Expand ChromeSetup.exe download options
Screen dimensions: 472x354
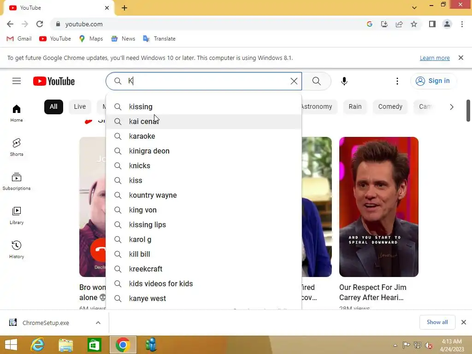tap(98, 323)
